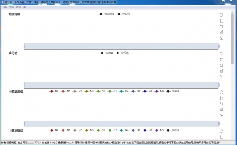The image size is (237, 145).
Task: Open the 工具 menu
Action: click(x=4, y=7)
